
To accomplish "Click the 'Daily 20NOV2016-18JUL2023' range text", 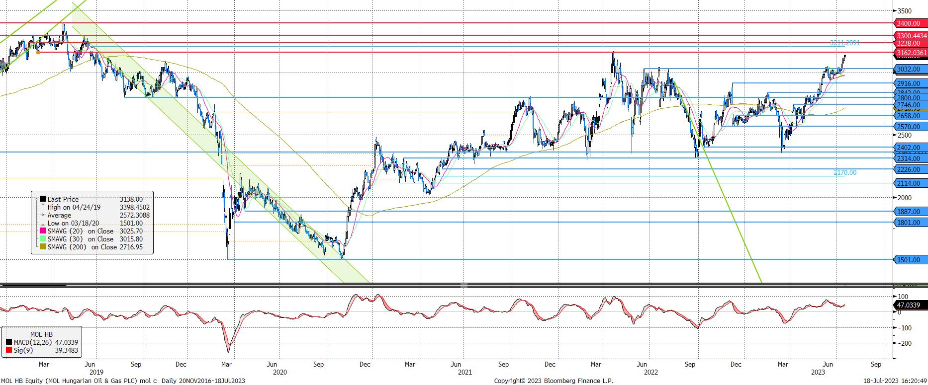I will tap(203, 381).
